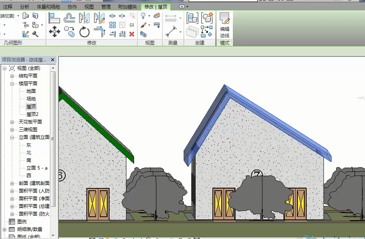Expand the 明细表/数量 node
Image resolution: width=365 pixels, height=239 pixels.
[x=5, y=229]
